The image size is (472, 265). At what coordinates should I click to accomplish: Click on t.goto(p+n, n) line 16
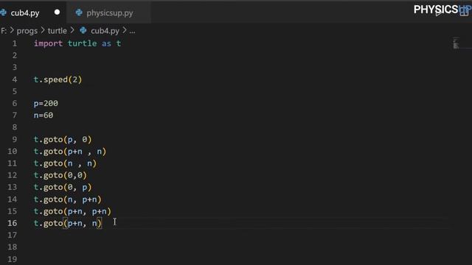68,223
